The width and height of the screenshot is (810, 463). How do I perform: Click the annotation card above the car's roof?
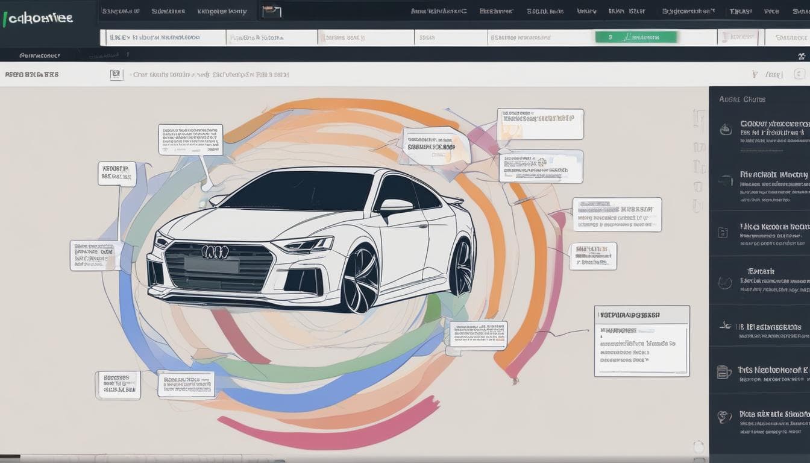click(435, 143)
